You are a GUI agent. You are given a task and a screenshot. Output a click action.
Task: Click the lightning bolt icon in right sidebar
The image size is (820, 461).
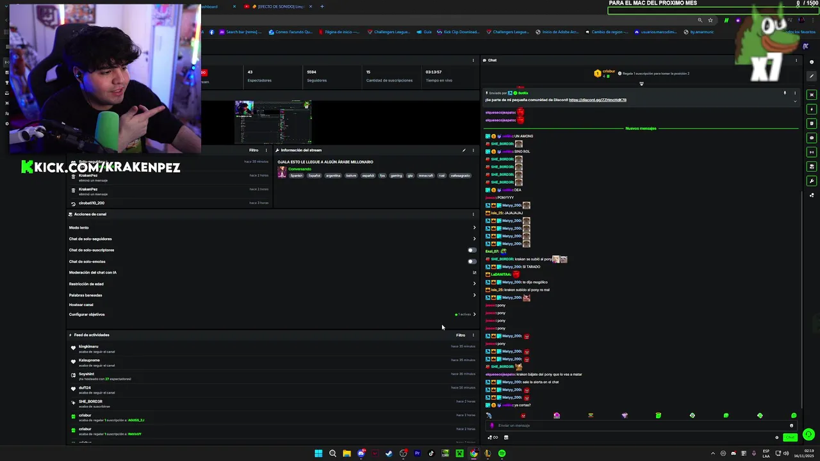[812, 109]
